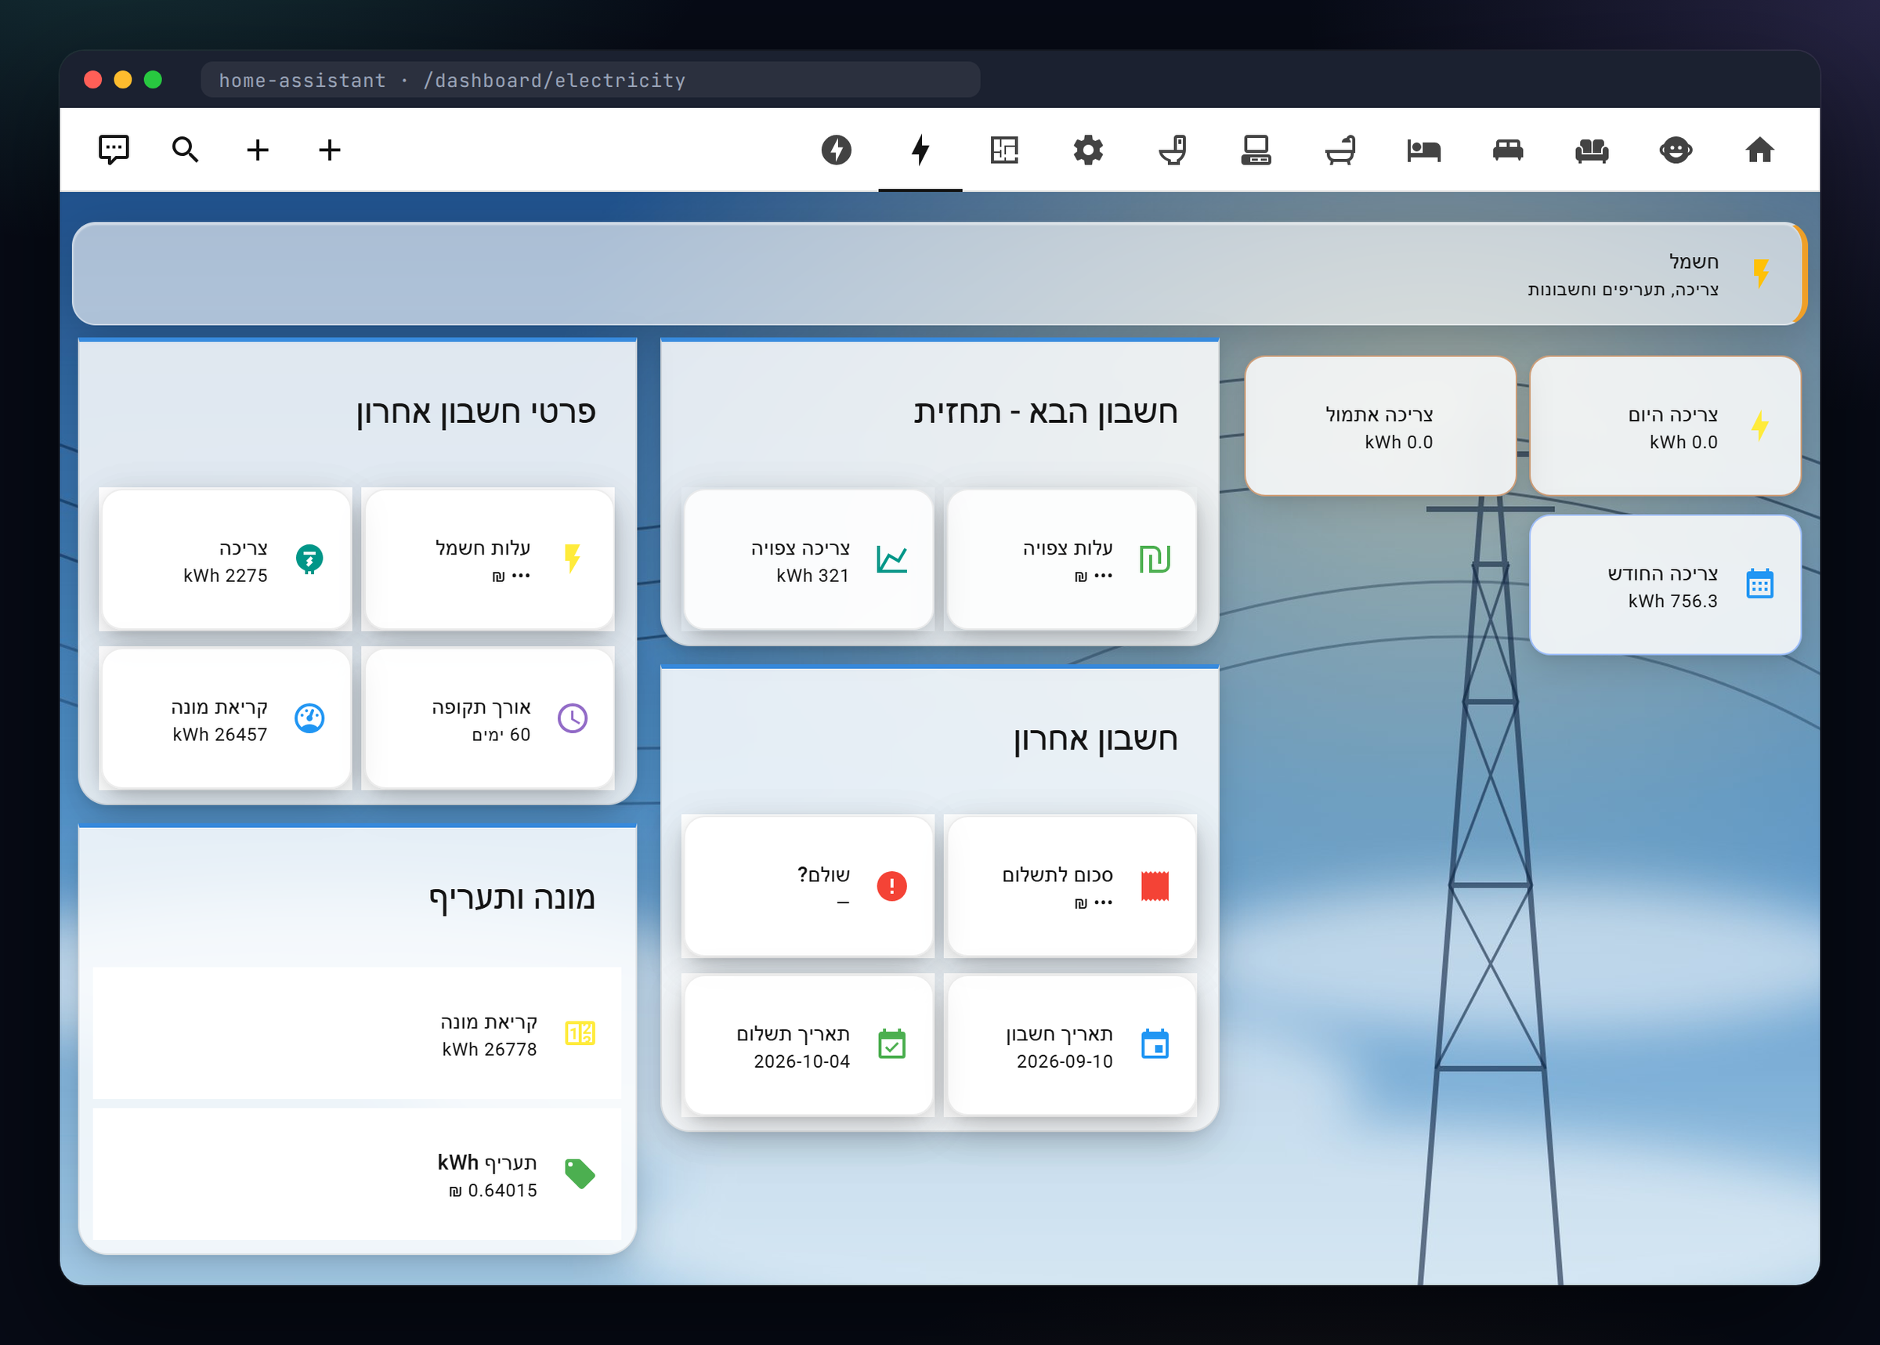The height and width of the screenshot is (1345, 1880).
Task: Open the bathtub bathroom tab
Action: 1339,150
